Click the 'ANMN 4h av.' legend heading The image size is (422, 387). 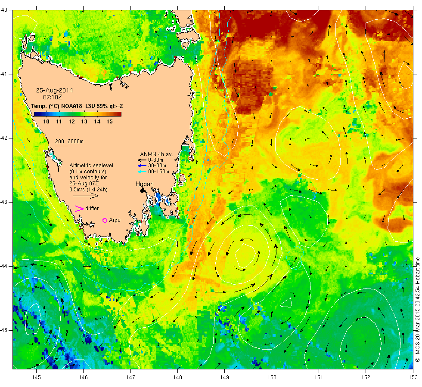pyautogui.click(x=156, y=154)
